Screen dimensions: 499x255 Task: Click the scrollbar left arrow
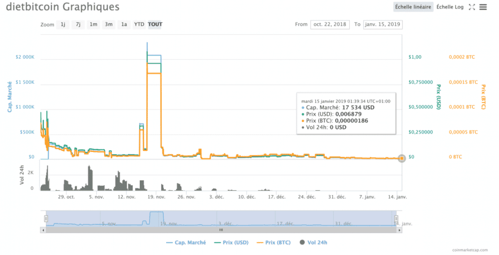point(43,230)
